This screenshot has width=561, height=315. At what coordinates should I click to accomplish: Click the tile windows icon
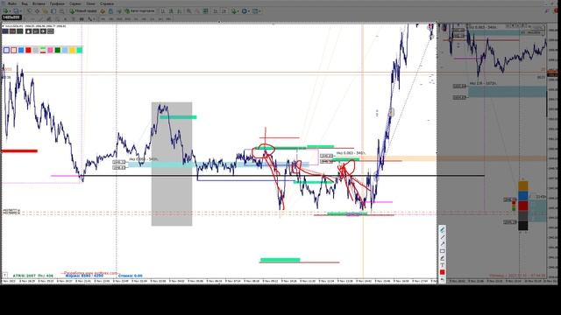click(x=206, y=11)
